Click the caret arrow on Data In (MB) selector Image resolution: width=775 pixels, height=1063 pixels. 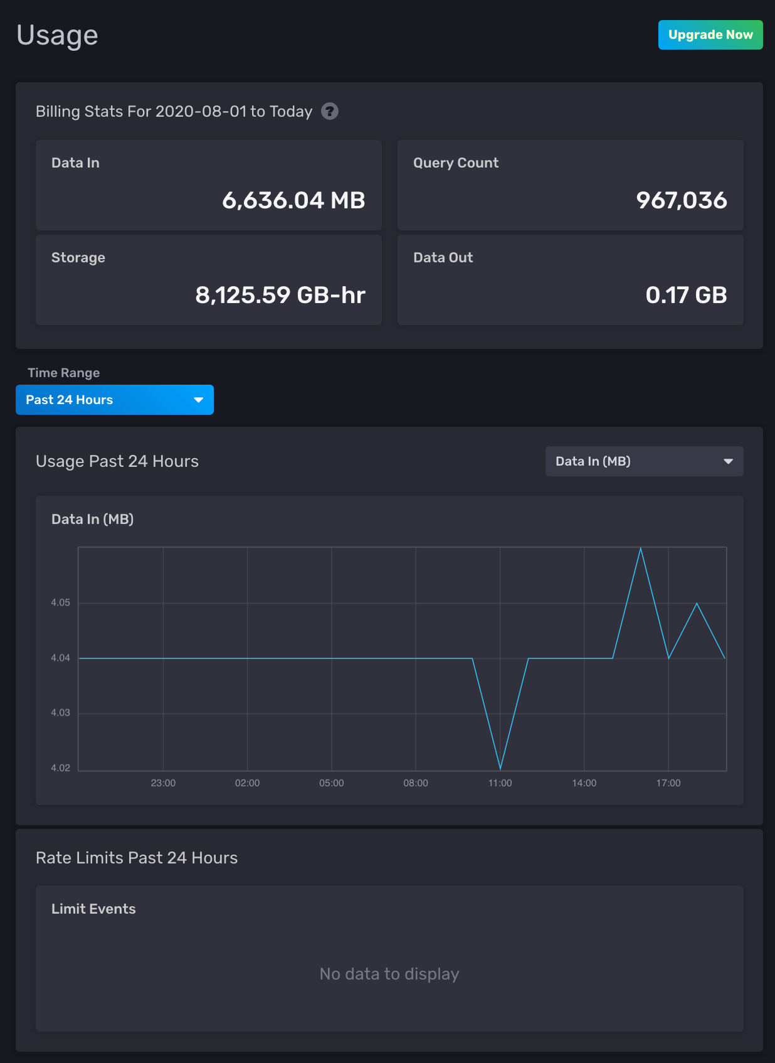728,461
